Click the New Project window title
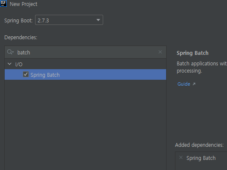227x170 pixels. coord(23,4)
